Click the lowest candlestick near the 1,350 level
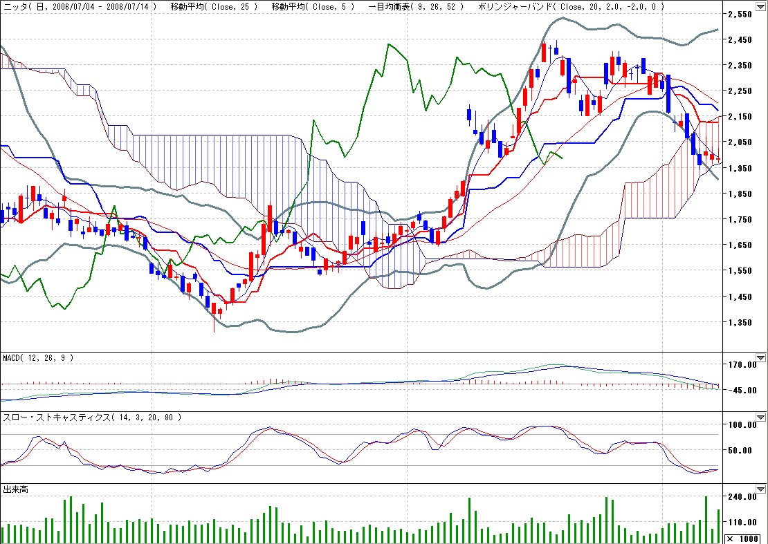Viewport: 768px width, 544px height. 214,312
